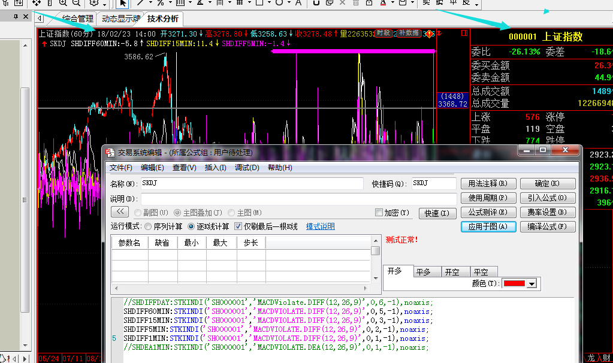
Task: Select the text annotation A tool
Action: [298, 3]
